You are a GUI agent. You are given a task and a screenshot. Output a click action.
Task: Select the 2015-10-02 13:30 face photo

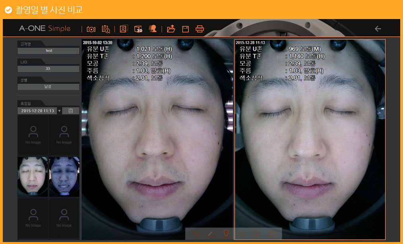coord(157,140)
